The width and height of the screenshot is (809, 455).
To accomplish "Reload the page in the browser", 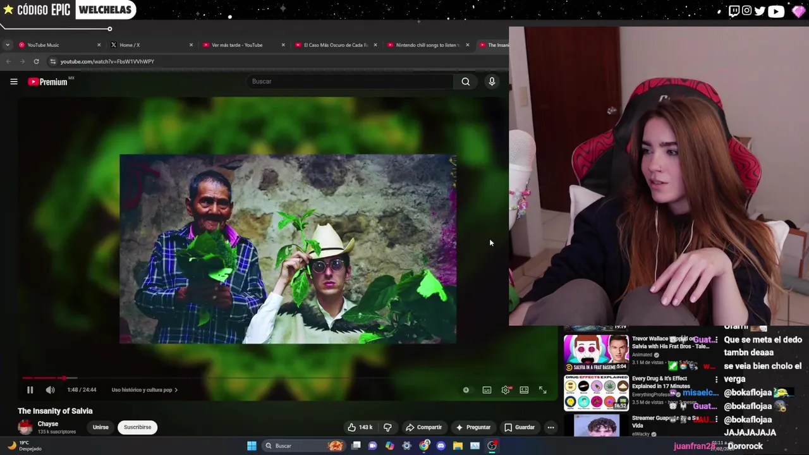I will [x=36, y=61].
